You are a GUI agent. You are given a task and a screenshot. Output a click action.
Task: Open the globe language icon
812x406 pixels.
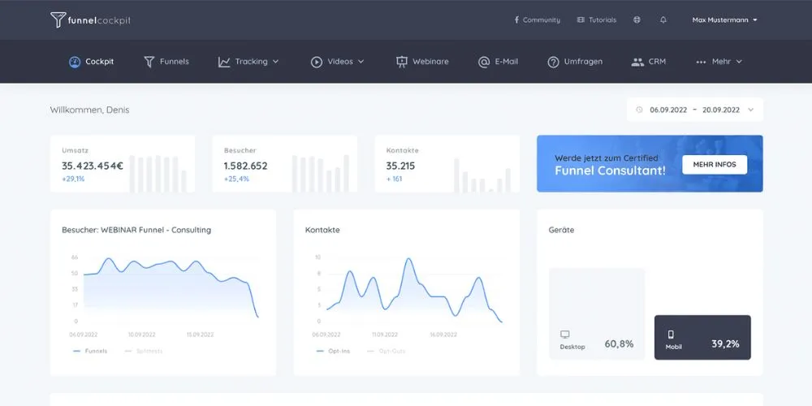point(637,19)
